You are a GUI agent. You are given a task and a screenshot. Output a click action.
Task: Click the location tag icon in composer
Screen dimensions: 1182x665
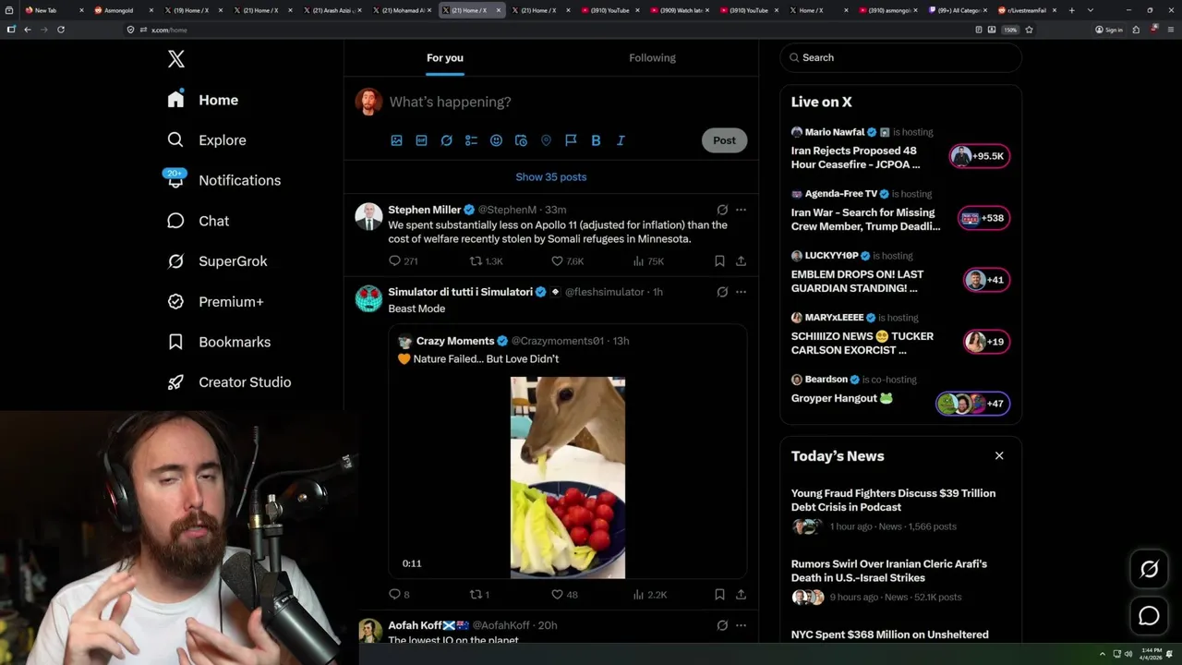546,140
